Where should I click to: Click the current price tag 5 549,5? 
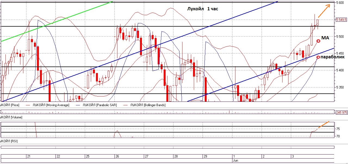341,20
